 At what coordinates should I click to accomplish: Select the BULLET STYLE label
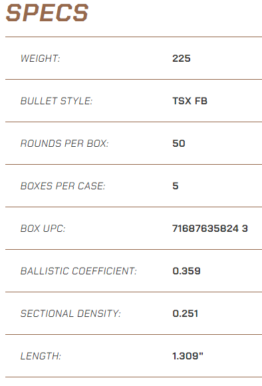(x=57, y=101)
